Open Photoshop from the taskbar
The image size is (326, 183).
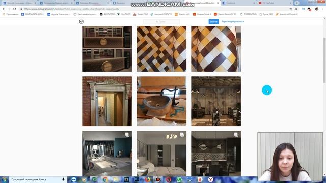click(137, 179)
